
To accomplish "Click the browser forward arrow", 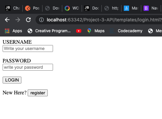I will pos(18,20).
